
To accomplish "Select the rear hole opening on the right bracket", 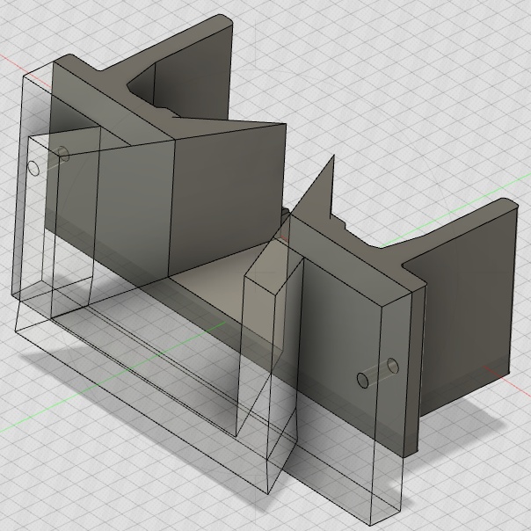I will (x=392, y=366).
